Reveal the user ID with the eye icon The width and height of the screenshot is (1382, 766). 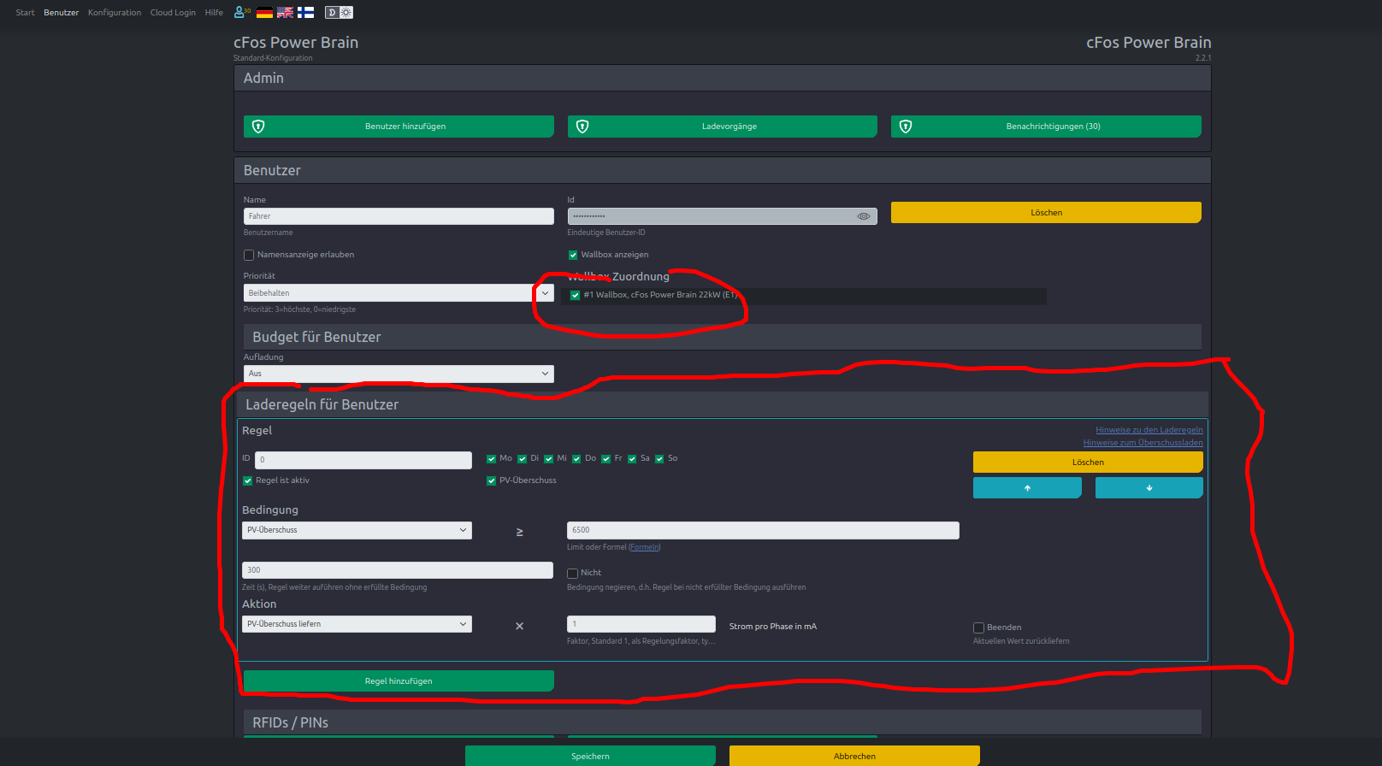tap(864, 216)
